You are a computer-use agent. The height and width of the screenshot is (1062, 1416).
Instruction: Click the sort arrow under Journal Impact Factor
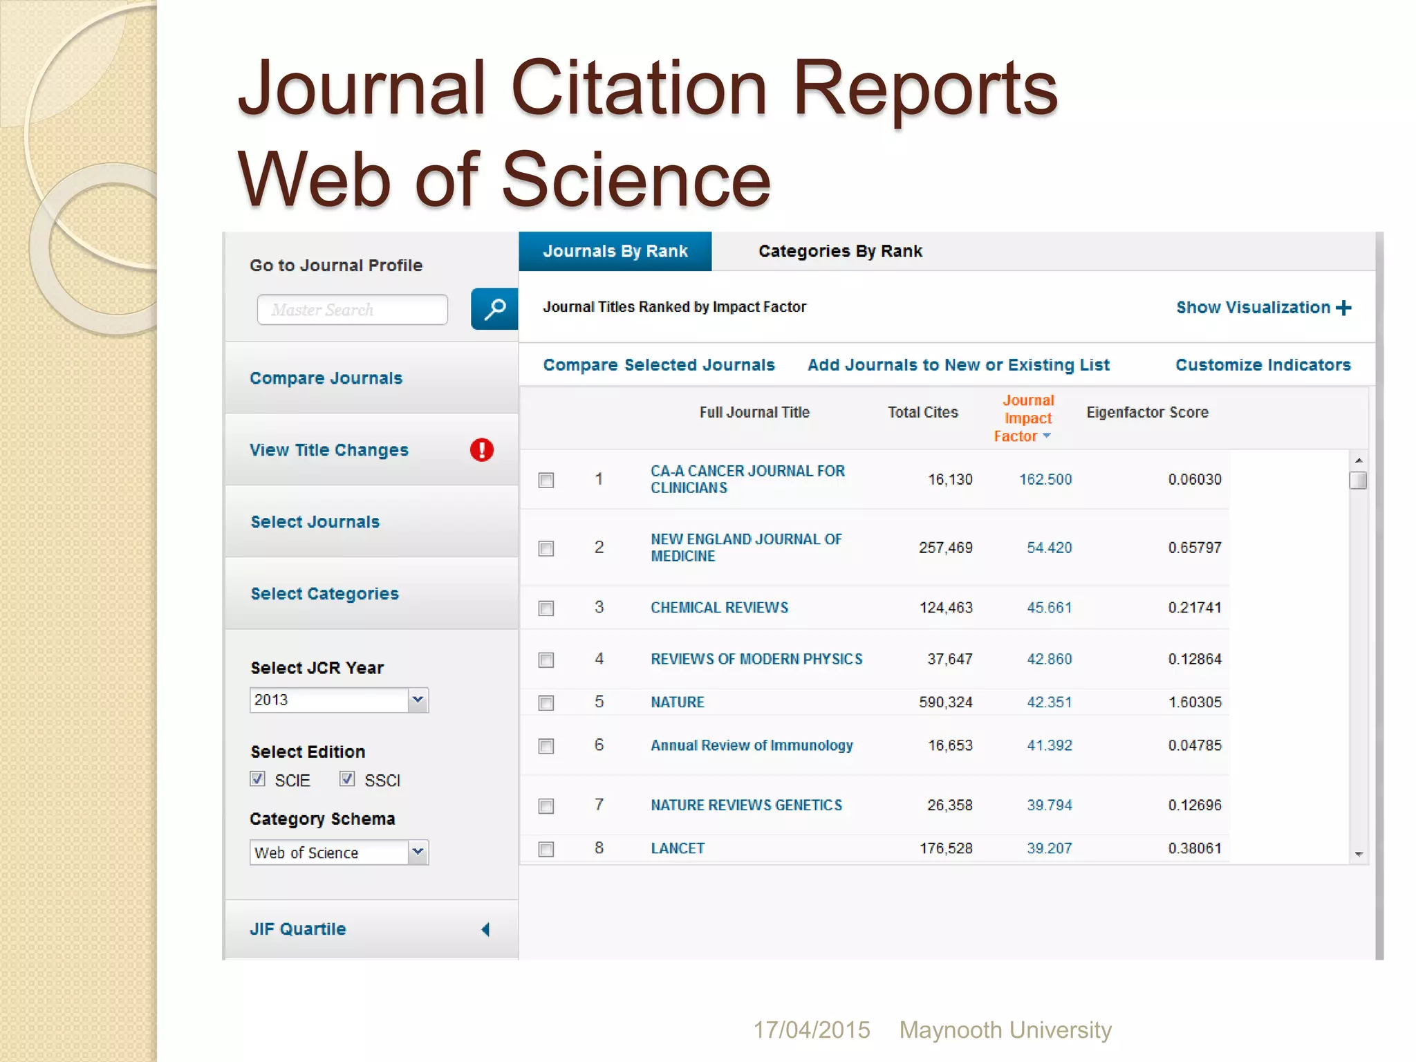[1046, 436]
